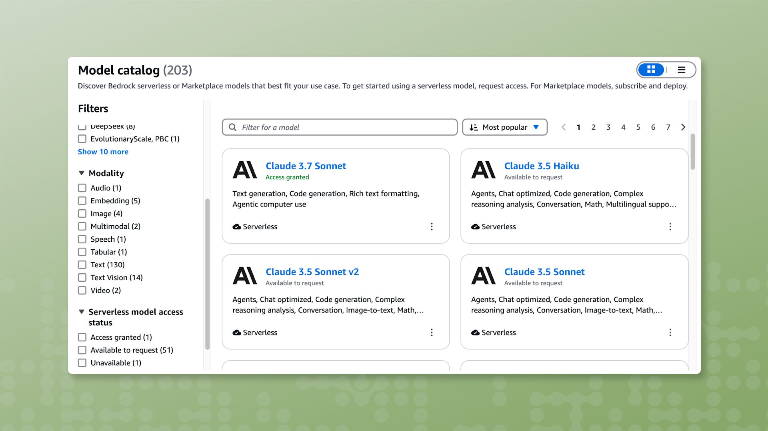Click the Filter for a model search field

(x=340, y=127)
